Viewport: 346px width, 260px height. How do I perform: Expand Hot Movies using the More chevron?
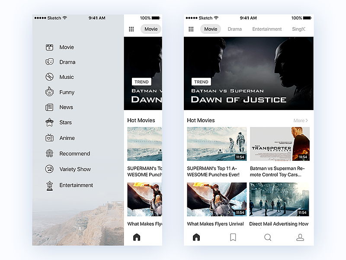(307, 120)
